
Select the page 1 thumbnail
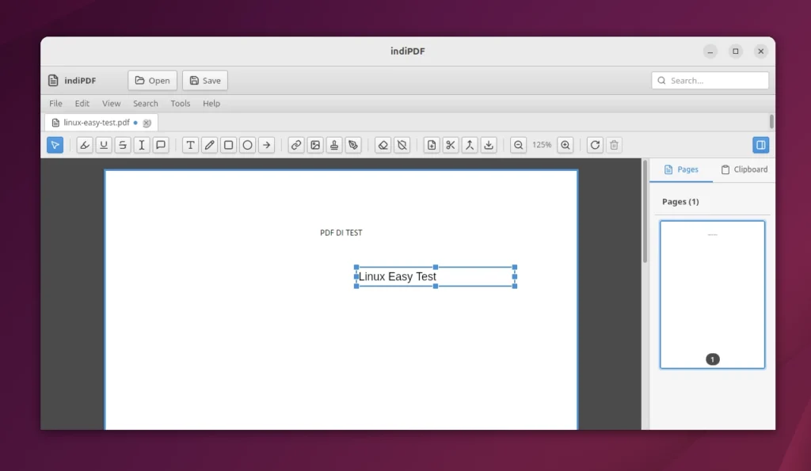[711, 294]
